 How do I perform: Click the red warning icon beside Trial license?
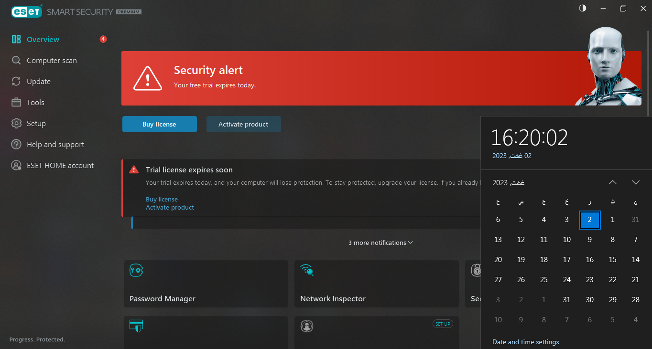134,169
